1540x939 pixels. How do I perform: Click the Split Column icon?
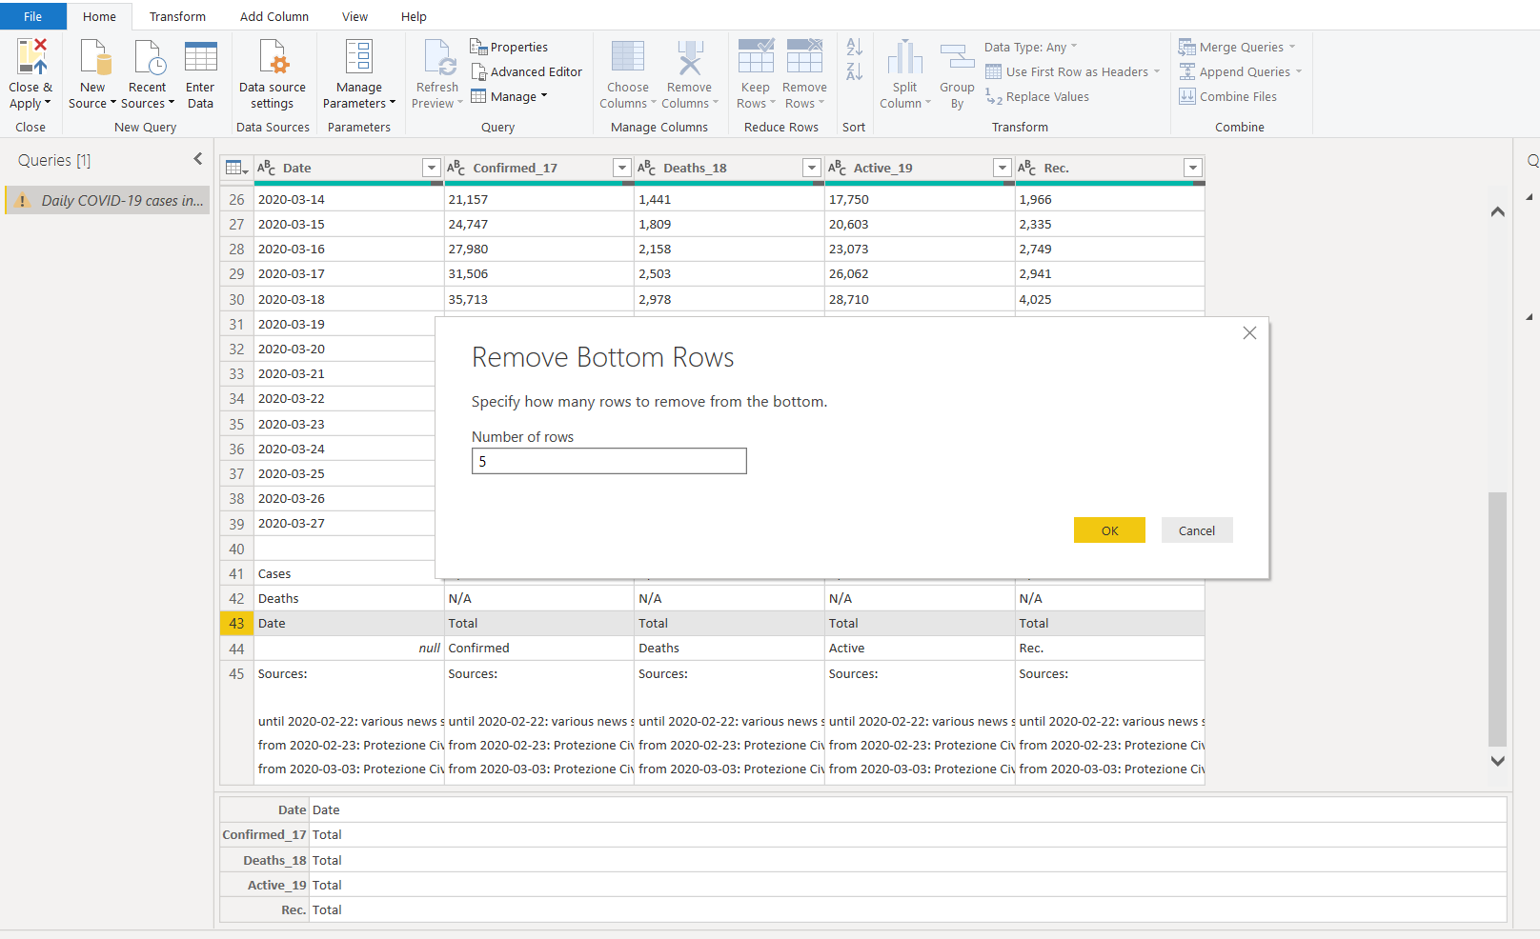coord(904,58)
